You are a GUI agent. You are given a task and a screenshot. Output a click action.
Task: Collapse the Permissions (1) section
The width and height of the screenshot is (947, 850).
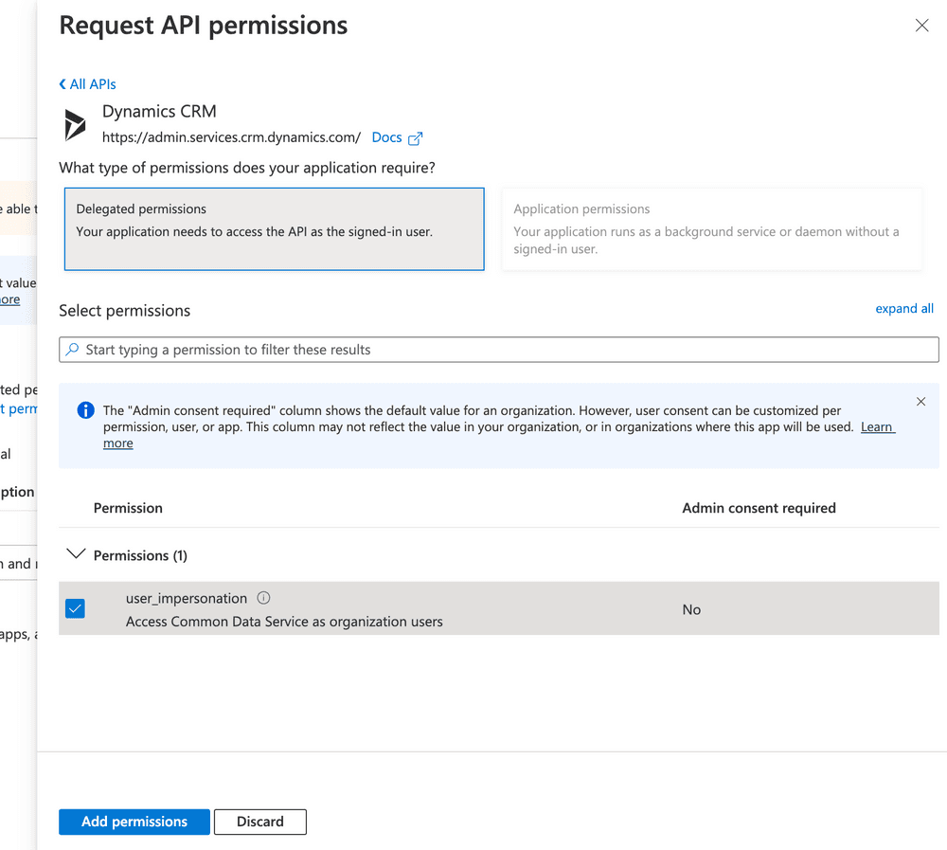(x=76, y=555)
